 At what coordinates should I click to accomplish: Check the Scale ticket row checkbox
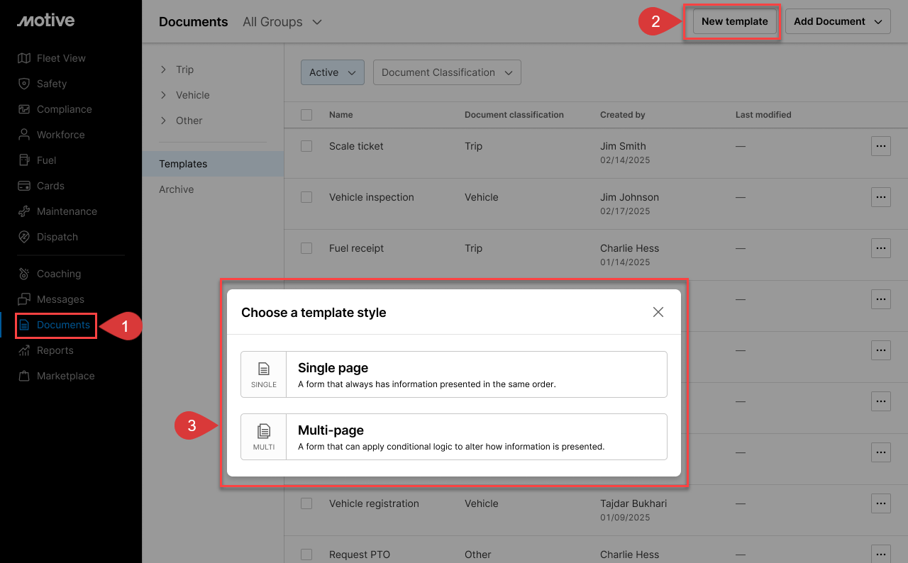[306, 146]
